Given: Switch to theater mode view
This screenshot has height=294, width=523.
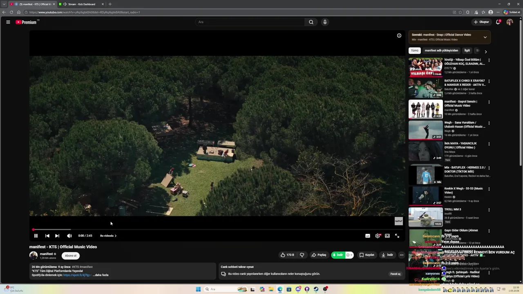Looking at the screenshot, I should click(x=387, y=236).
